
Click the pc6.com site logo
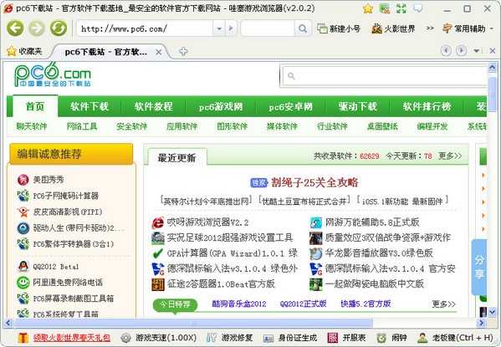(x=53, y=75)
